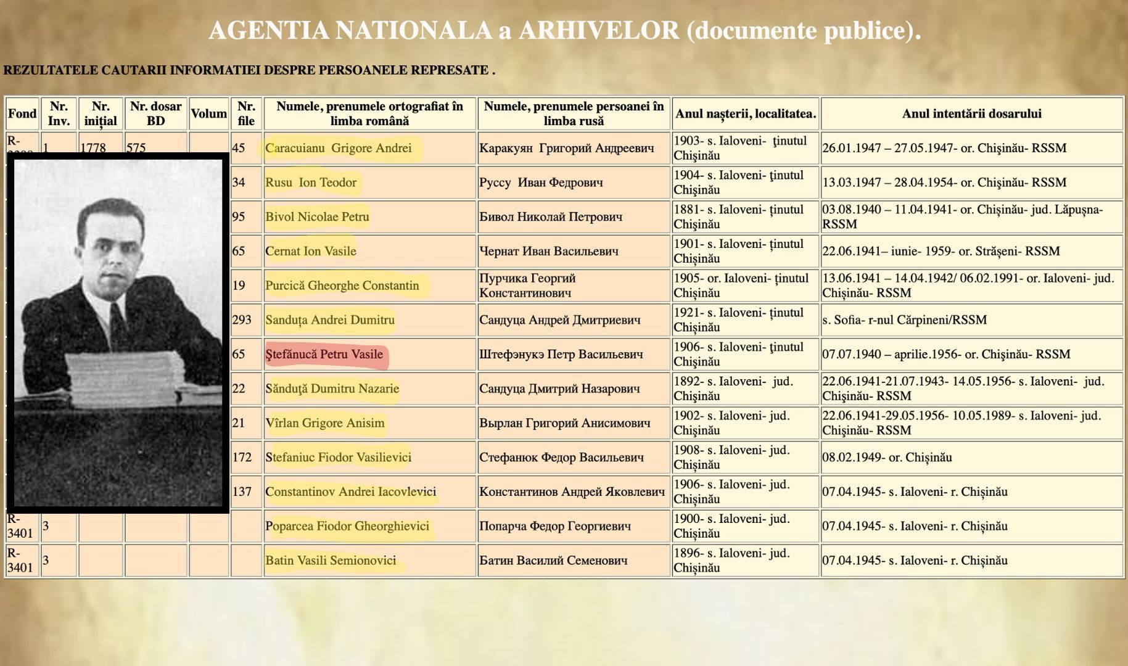
Task: Select name Poparcea Fiodor Gheorghievici
Action: click(347, 526)
